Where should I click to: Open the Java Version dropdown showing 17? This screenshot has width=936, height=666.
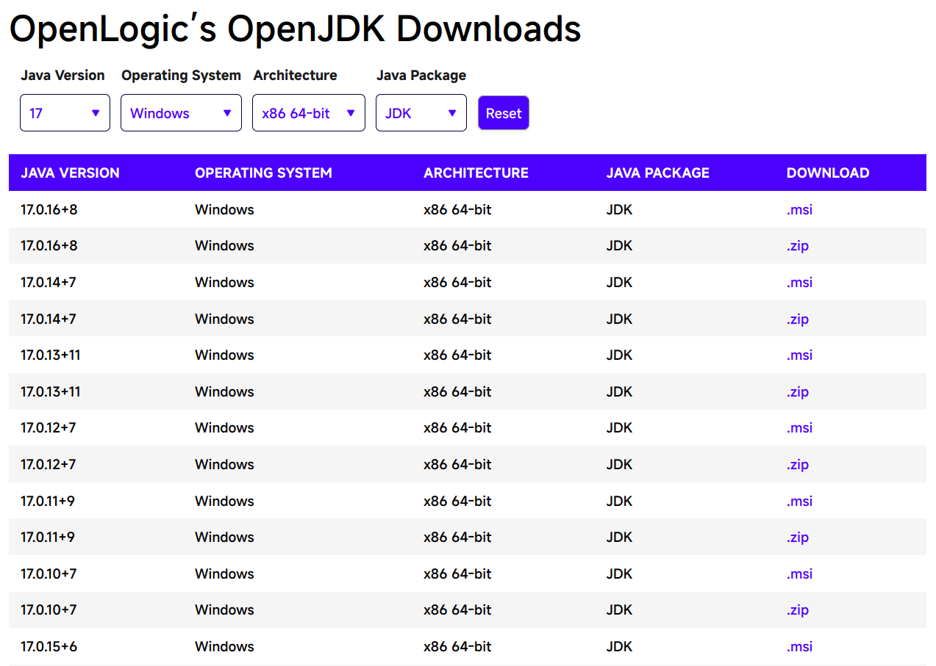65,113
